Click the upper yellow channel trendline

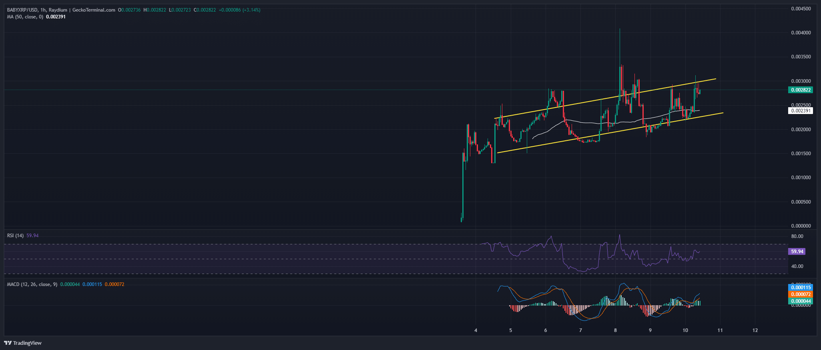click(x=605, y=98)
